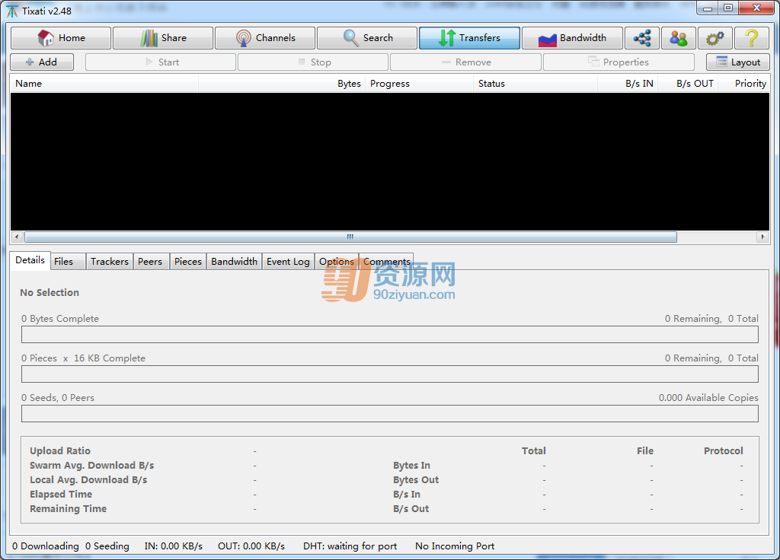This screenshot has width=780, height=560.
Task: Switch to the lower Bandwidth tab
Action: click(235, 262)
